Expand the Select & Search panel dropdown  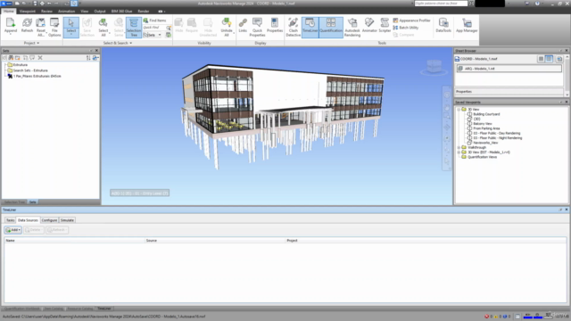pos(118,43)
